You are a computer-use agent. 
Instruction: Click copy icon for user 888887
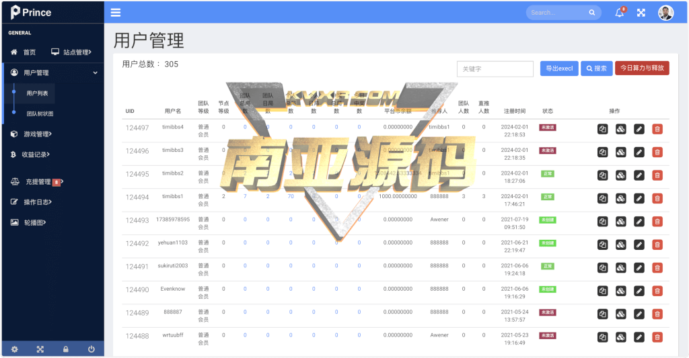point(602,314)
